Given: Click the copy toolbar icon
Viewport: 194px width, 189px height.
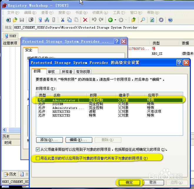Looking at the screenshot, I should 69,20.
